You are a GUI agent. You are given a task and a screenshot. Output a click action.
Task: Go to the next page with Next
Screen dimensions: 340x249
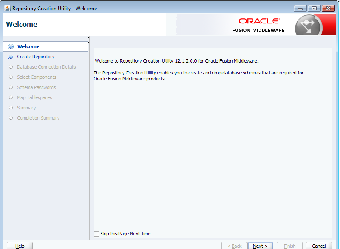coord(261,246)
